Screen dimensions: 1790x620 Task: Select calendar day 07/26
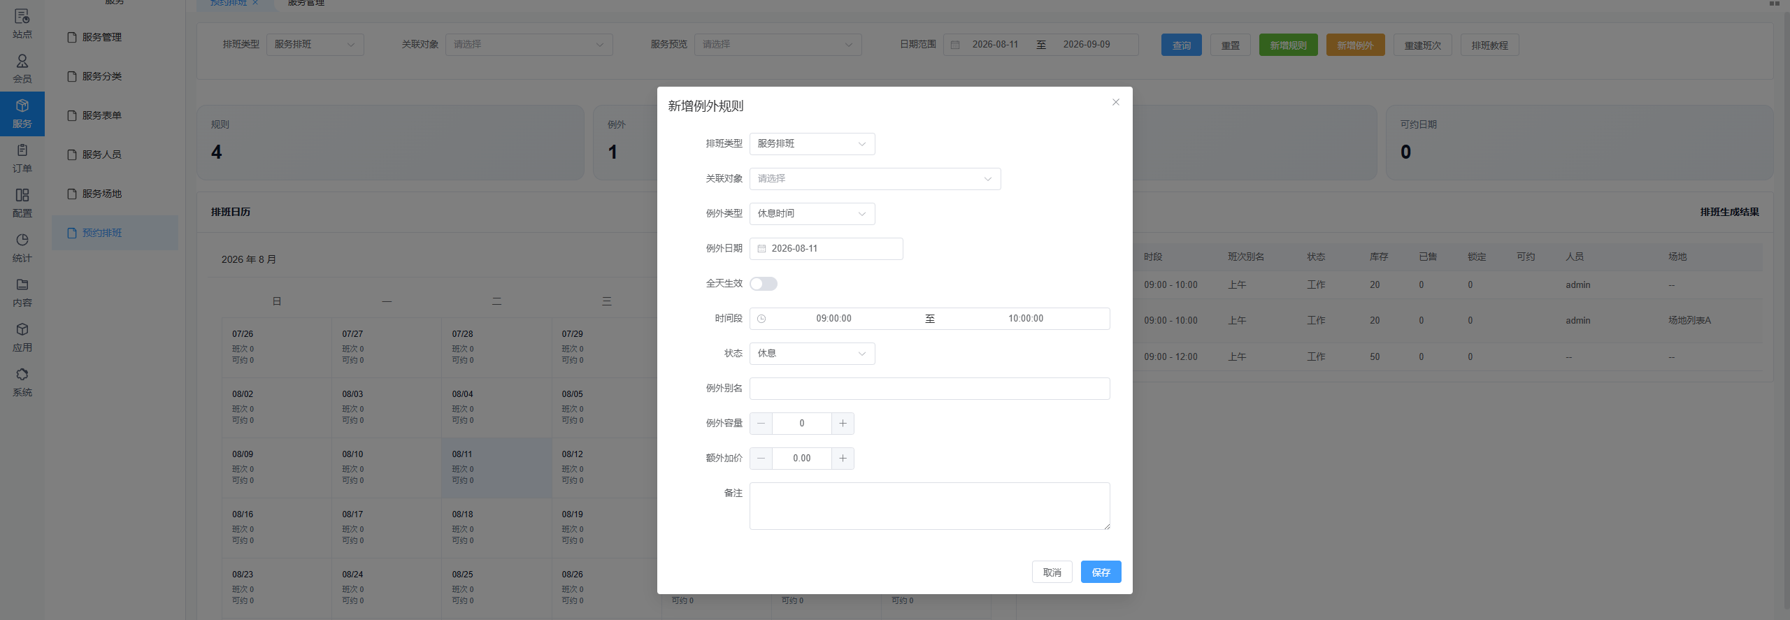pyautogui.click(x=277, y=348)
